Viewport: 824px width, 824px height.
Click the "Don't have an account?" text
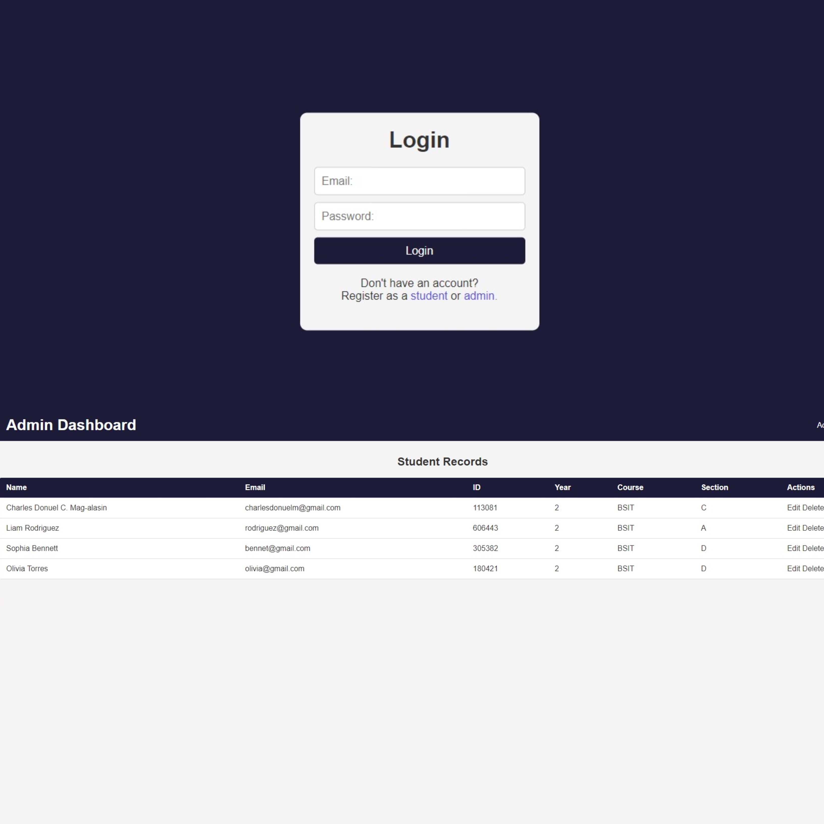coord(419,283)
